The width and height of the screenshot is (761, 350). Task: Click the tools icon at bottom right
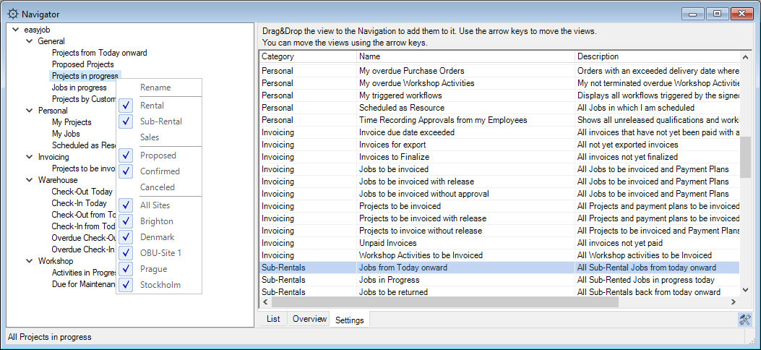[745, 320]
